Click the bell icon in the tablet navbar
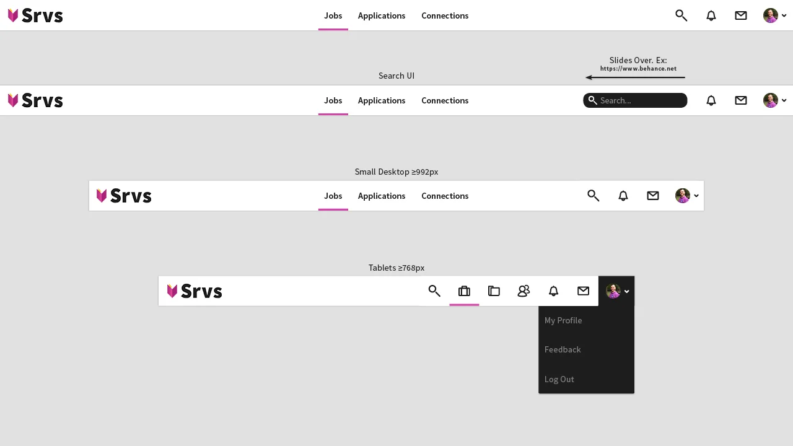Viewport: 793px width, 446px height. pyautogui.click(x=553, y=291)
